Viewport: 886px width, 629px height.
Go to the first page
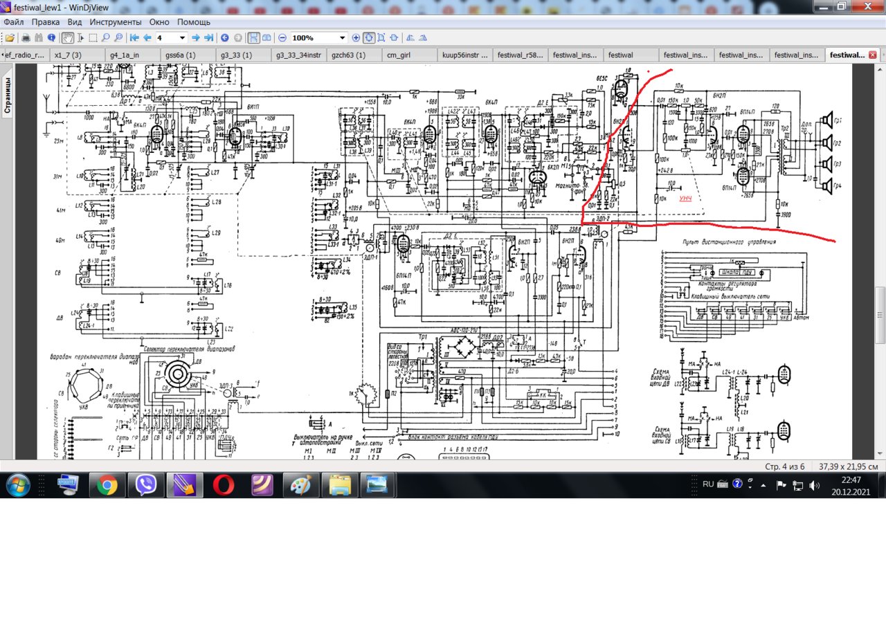click(134, 38)
